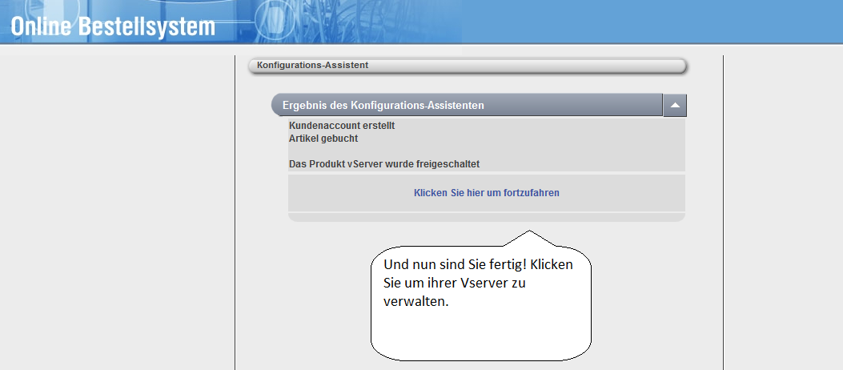
Task: Click rounded footer bar below the continue link
Action: (486, 217)
